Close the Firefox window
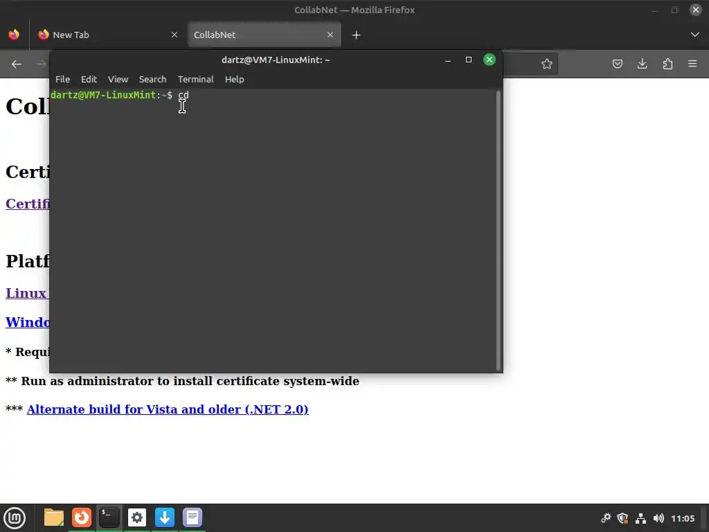The image size is (709, 532). pyautogui.click(x=695, y=10)
